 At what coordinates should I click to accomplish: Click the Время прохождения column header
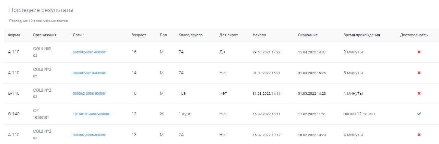coord(361,35)
